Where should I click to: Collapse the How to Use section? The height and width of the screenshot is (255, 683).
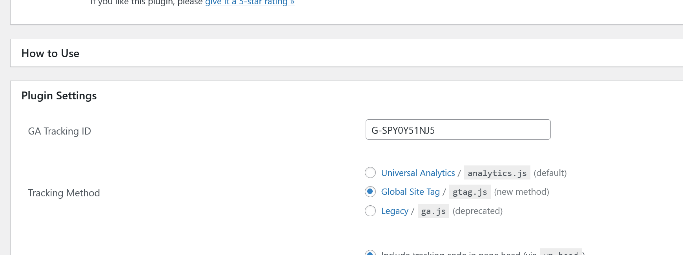point(50,53)
